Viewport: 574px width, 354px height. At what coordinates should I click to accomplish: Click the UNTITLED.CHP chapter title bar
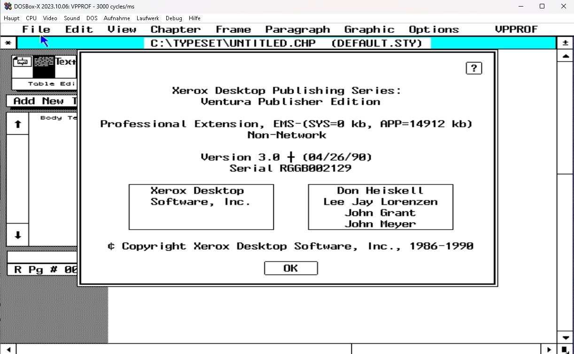[287, 43]
